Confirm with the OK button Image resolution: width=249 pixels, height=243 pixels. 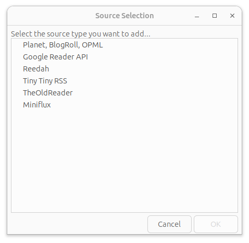click(216, 224)
